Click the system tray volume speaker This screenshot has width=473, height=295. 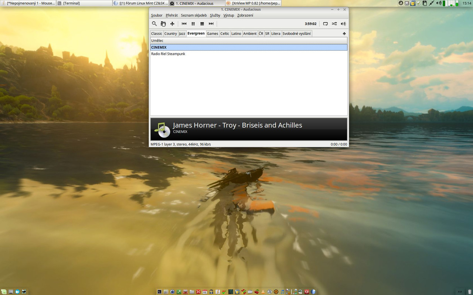tap(439, 3)
